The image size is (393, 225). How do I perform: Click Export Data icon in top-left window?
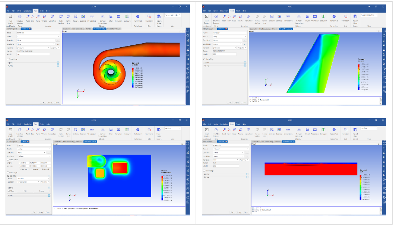pyautogui.click(x=159, y=16)
